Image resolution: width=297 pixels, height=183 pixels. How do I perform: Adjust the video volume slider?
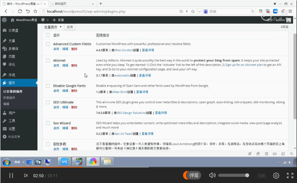(x=234, y=175)
